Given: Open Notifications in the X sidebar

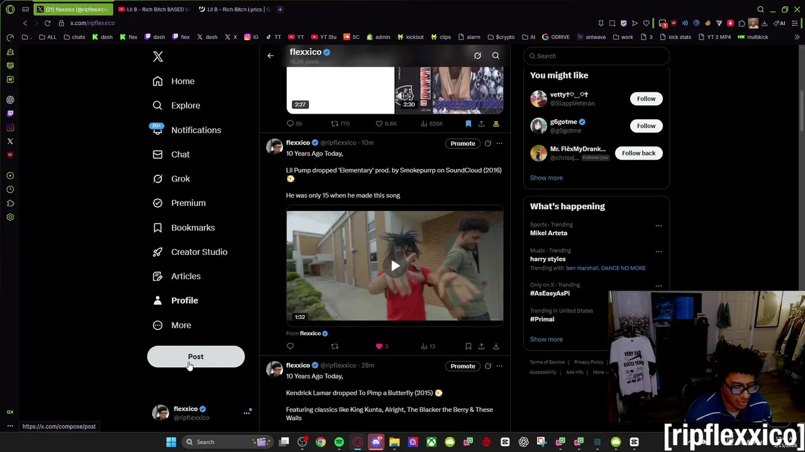Looking at the screenshot, I should coord(187,130).
